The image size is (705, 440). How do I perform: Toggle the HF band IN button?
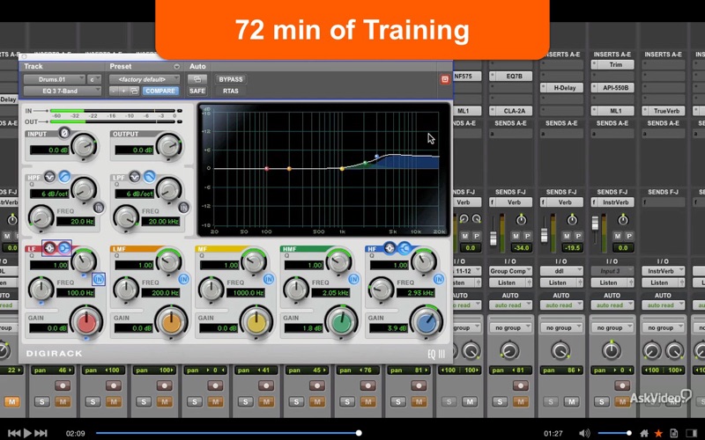coord(438,279)
